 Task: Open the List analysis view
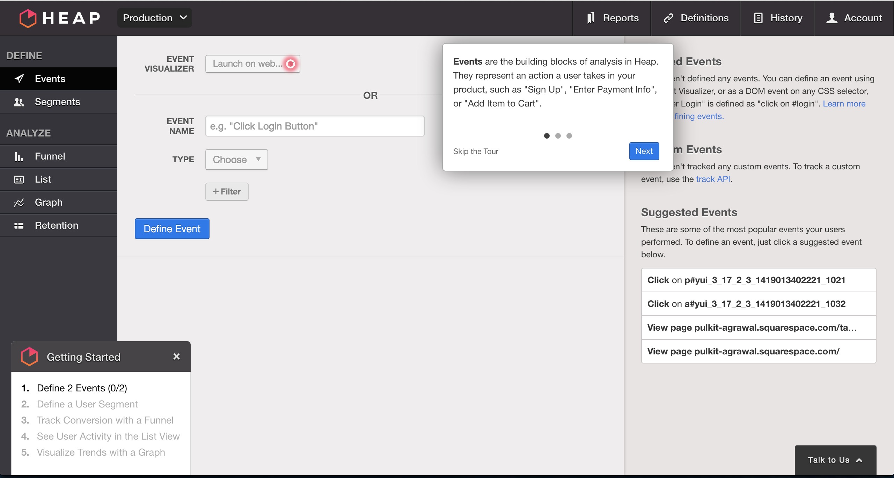pos(43,179)
